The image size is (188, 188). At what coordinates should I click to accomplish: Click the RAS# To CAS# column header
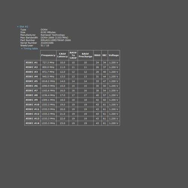[73, 55]
